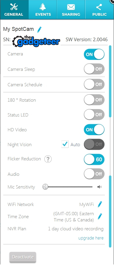Click the Mic Sensitivity slider handle
This screenshot has width=114, height=265.
click(45, 187)
